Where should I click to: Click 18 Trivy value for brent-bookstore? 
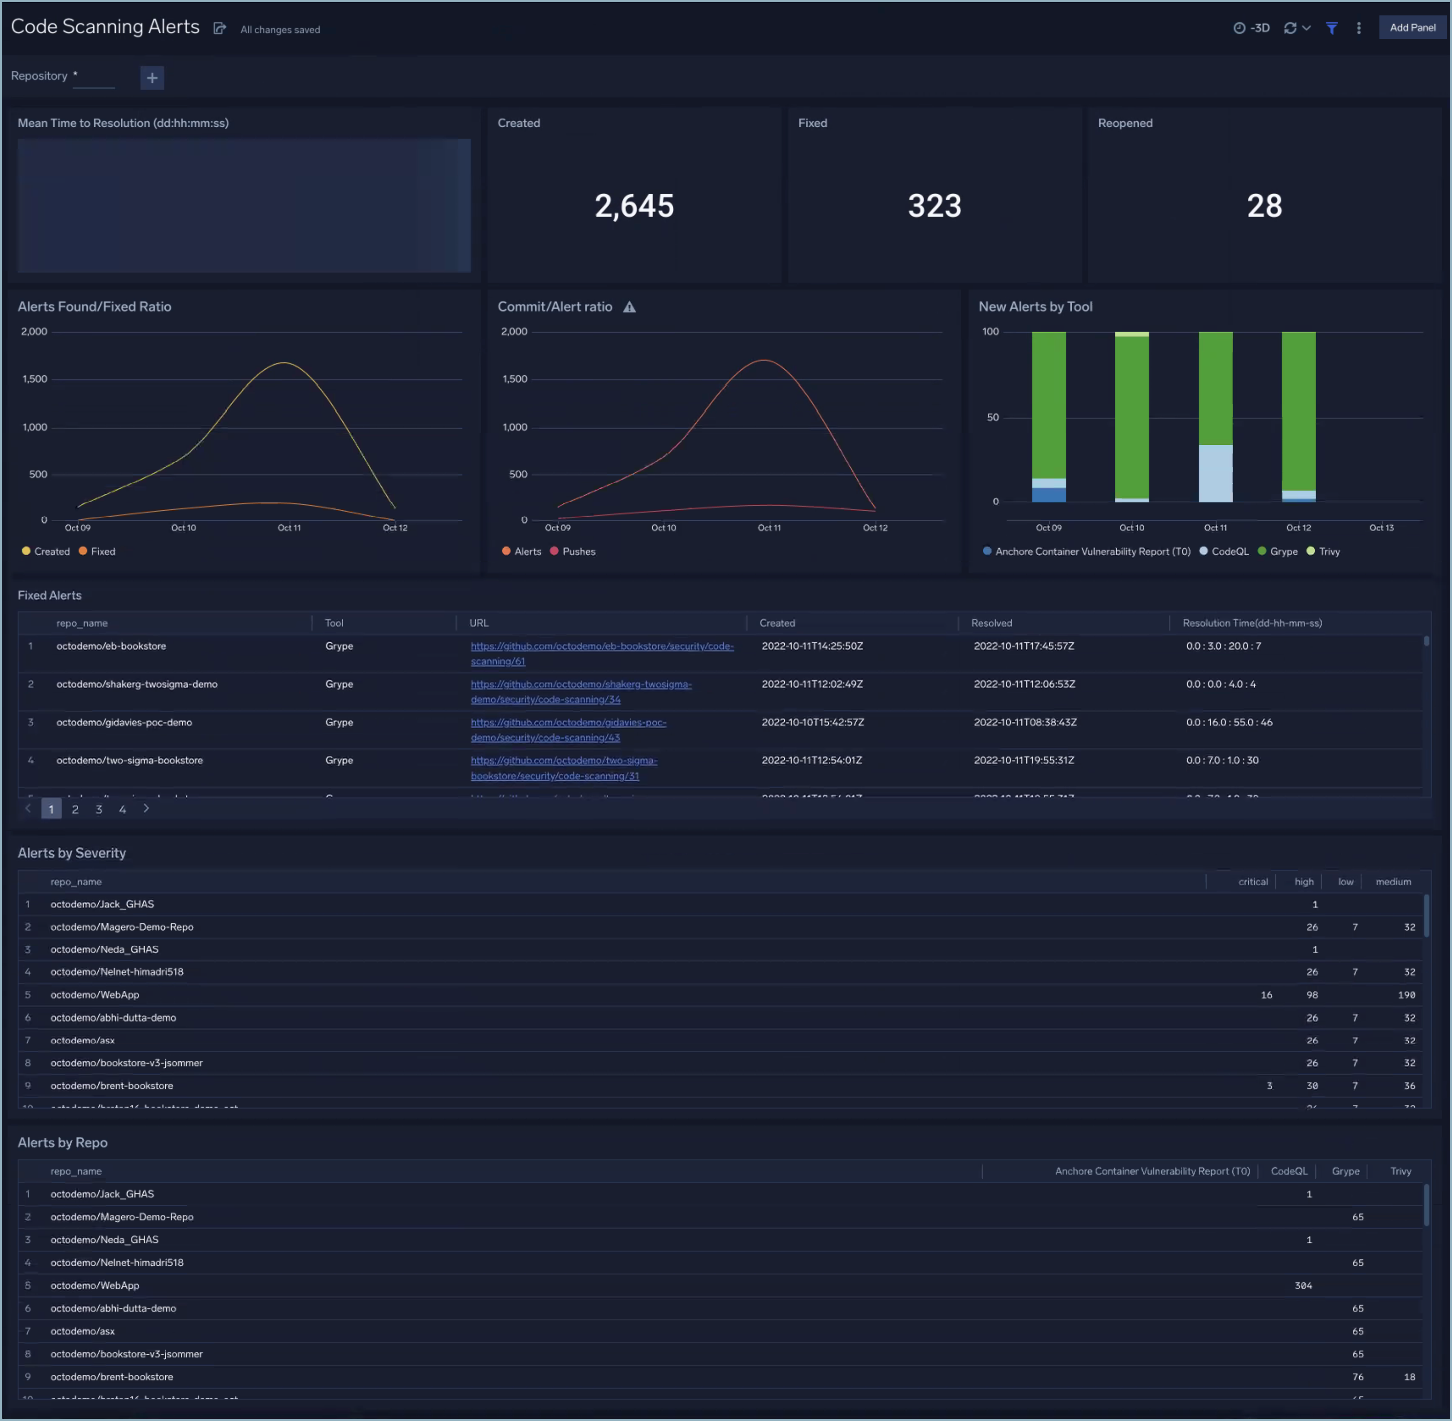(1409, 1377)
